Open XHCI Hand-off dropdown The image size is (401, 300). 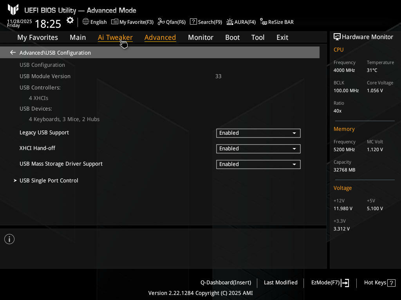[258, 149]
